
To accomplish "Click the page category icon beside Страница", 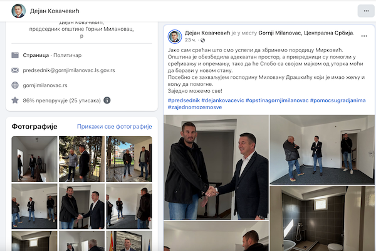I will click(x=15, y=55).
